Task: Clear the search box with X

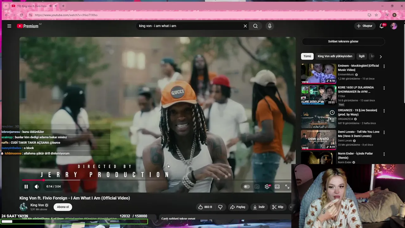Action: point(245,26)
